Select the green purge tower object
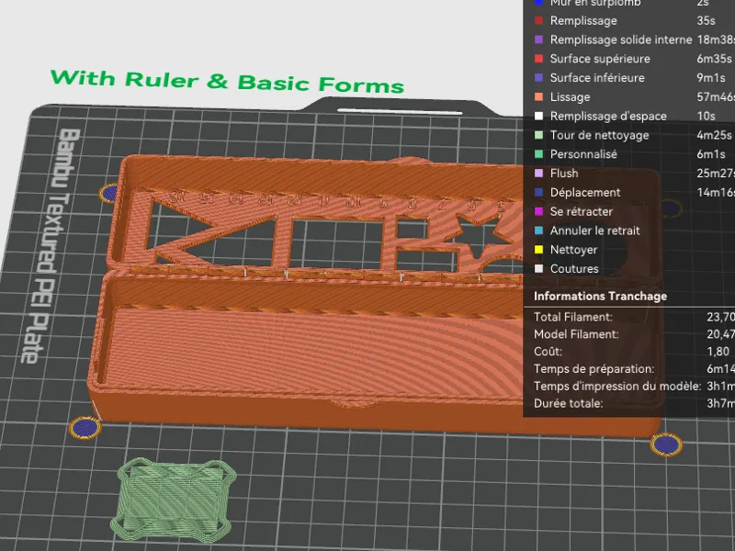The width and height of the screenshot is (735, 551). pos(174,500)
